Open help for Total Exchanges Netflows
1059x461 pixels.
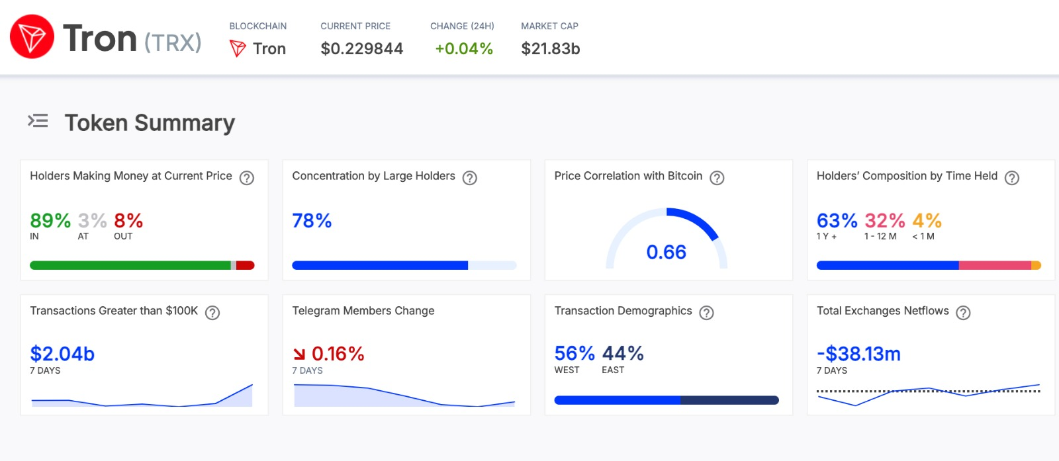pos(964,313)
